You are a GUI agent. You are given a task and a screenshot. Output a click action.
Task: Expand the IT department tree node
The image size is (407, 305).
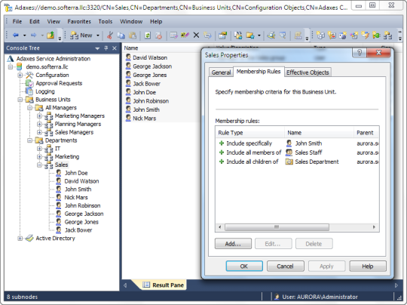point(39,149)
